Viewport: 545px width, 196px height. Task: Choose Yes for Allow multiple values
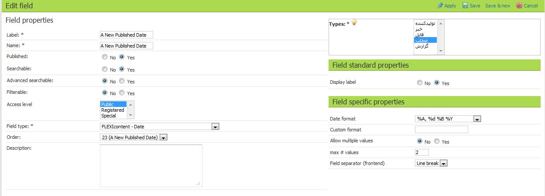[x=437, y=141]
